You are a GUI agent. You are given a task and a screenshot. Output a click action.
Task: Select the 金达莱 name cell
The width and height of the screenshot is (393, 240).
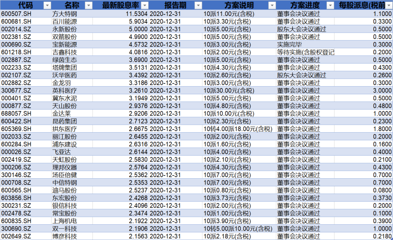(x=72, y=113)
